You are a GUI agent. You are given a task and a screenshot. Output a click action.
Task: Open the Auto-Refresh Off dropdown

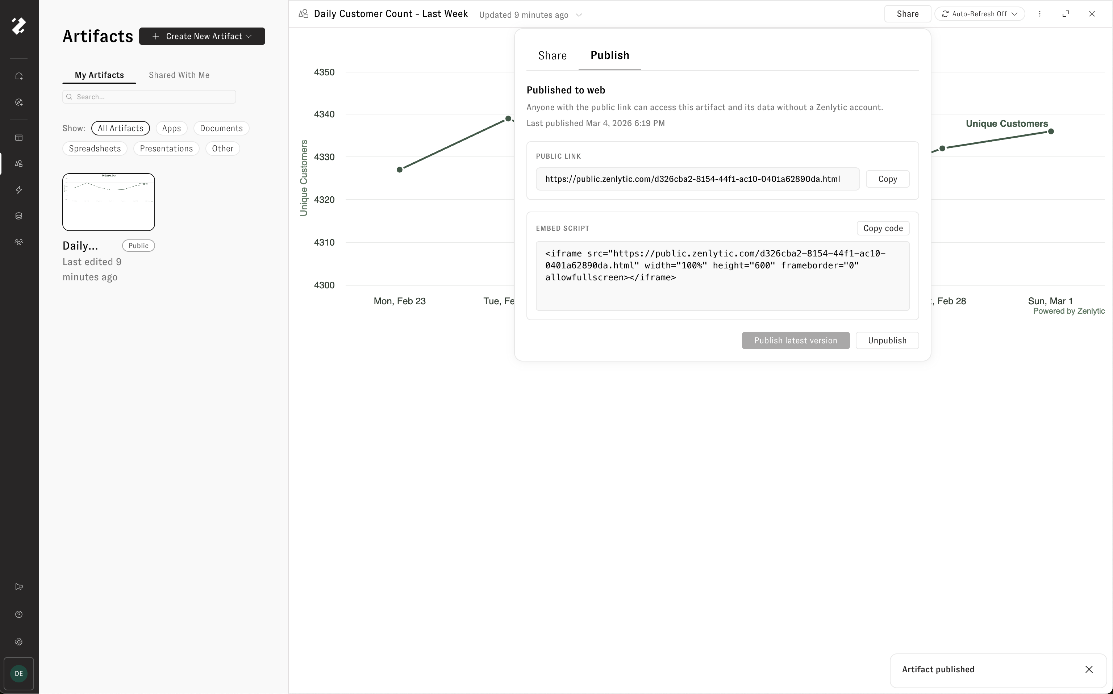tap(979, 14)
